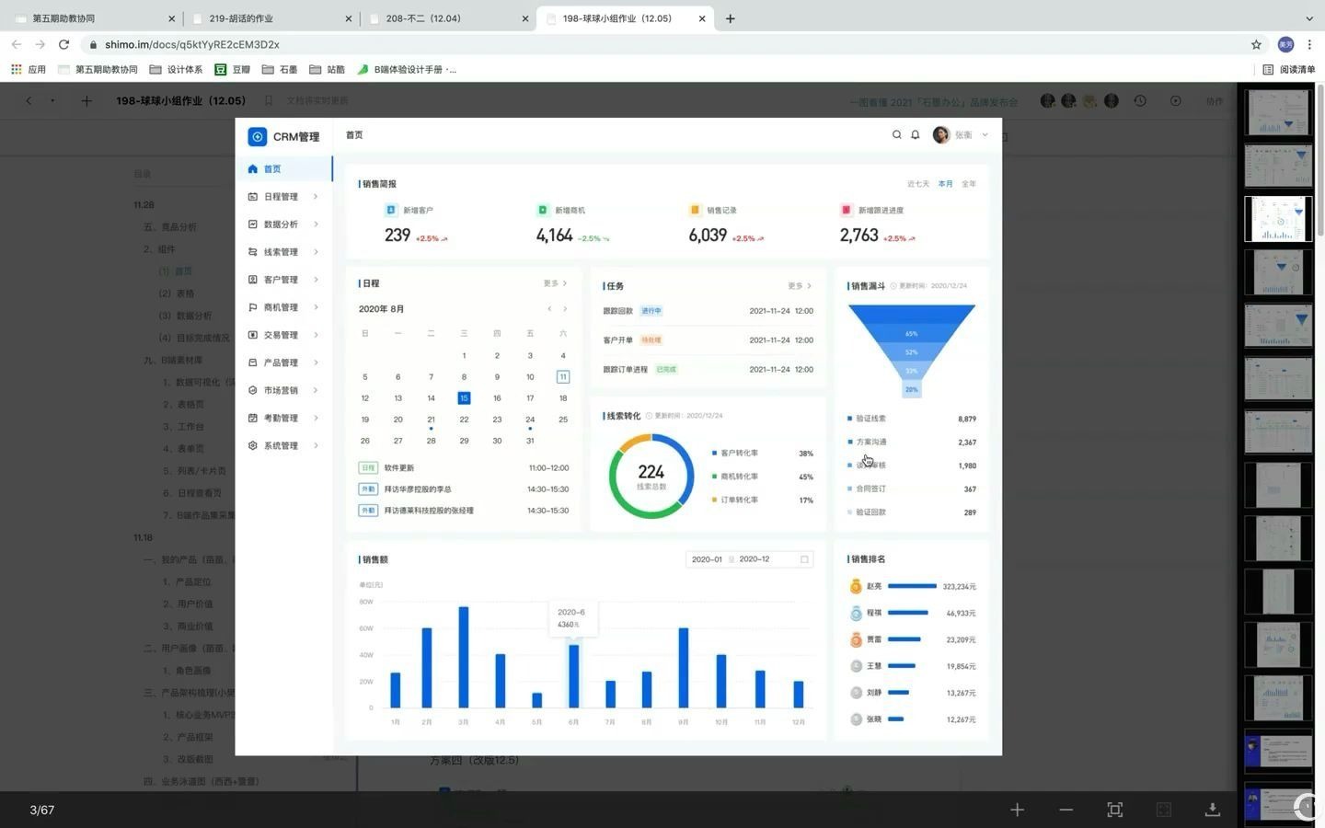Click the search magnifier in CRM header
1325x828 pixels.
pos(896,134)
